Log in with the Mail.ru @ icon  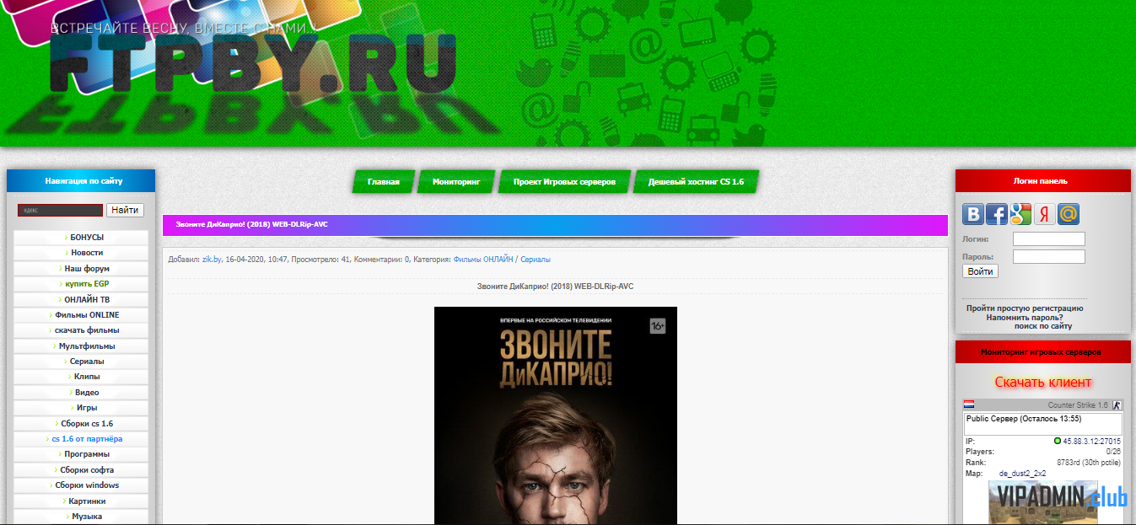click(x=1068, y=214)
